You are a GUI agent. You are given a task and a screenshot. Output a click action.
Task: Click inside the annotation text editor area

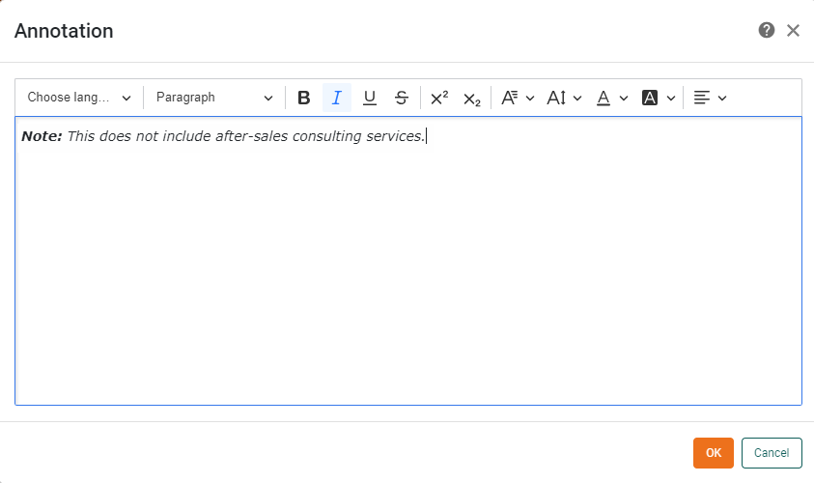click(408, 261)
